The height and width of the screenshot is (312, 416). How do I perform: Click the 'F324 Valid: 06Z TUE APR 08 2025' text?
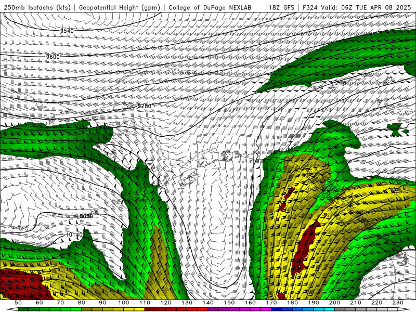pos(357,8)
